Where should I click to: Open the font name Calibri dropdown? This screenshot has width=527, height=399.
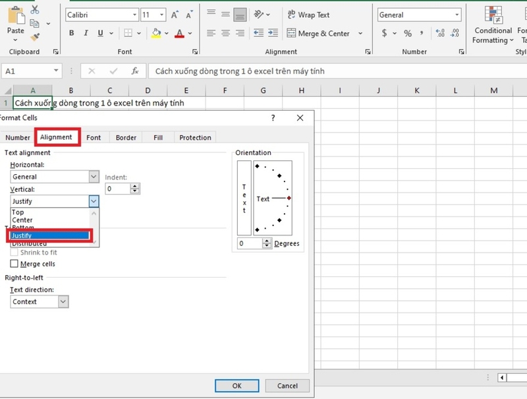tap(134, 15)
